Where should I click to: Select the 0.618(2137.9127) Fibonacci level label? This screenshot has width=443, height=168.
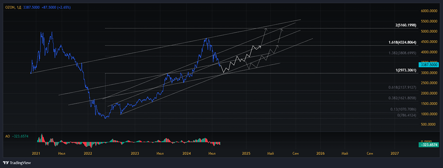click(403, 88)
